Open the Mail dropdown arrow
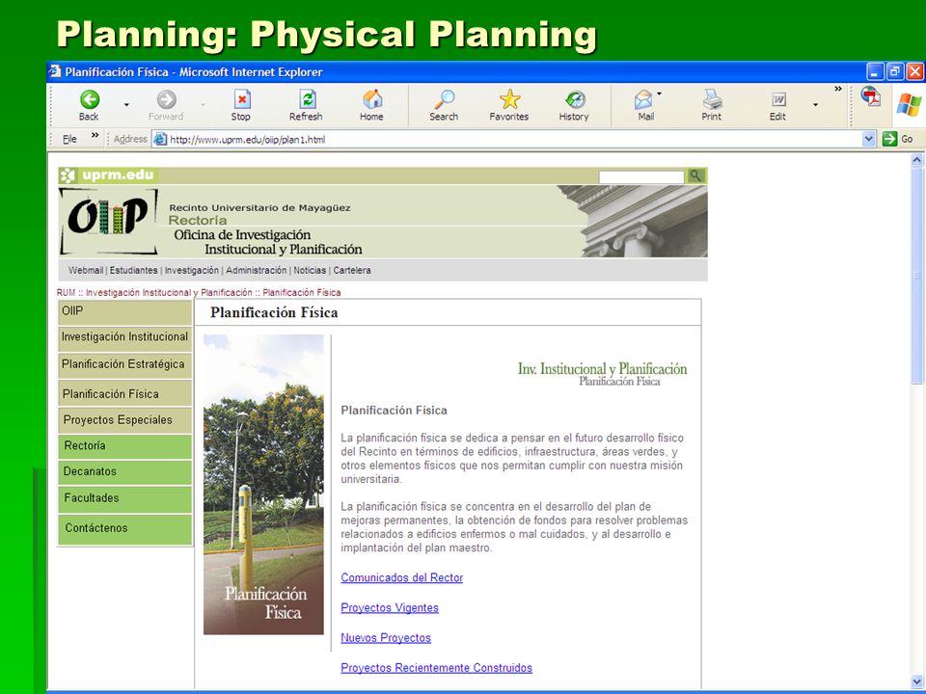Screen dimensions: 926x694 (x=659, y=93)
